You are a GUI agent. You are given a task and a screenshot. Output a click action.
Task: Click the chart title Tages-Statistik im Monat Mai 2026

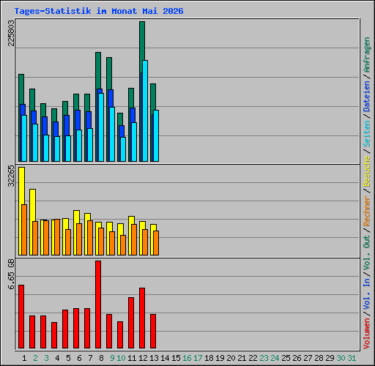[99, 11]
